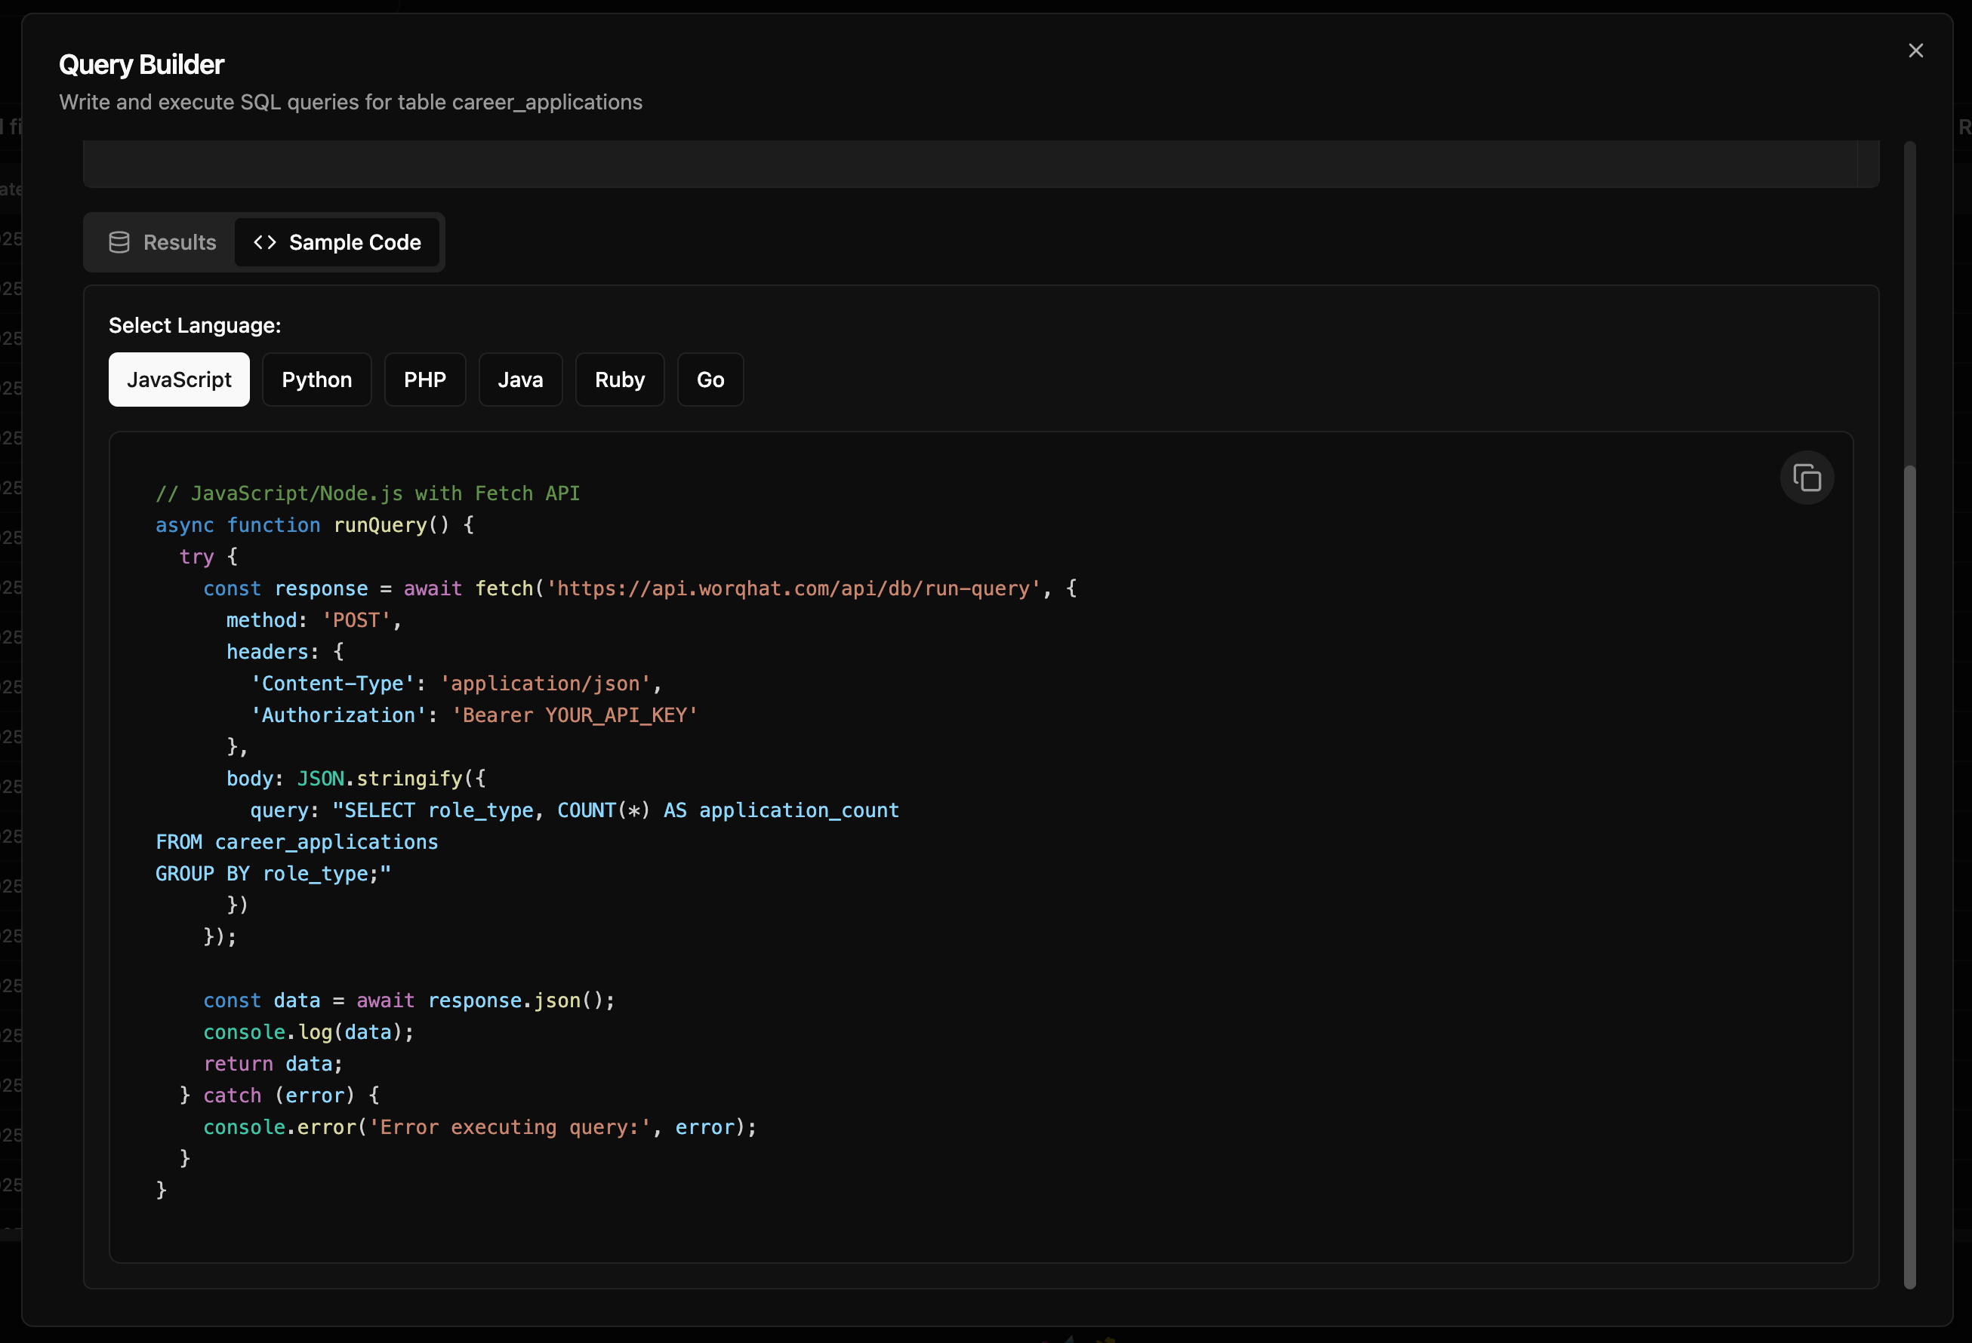Viewport: 1972px width, 1343px height.
Task: Click the Query Builder title heading
Action: coord(142,64)
